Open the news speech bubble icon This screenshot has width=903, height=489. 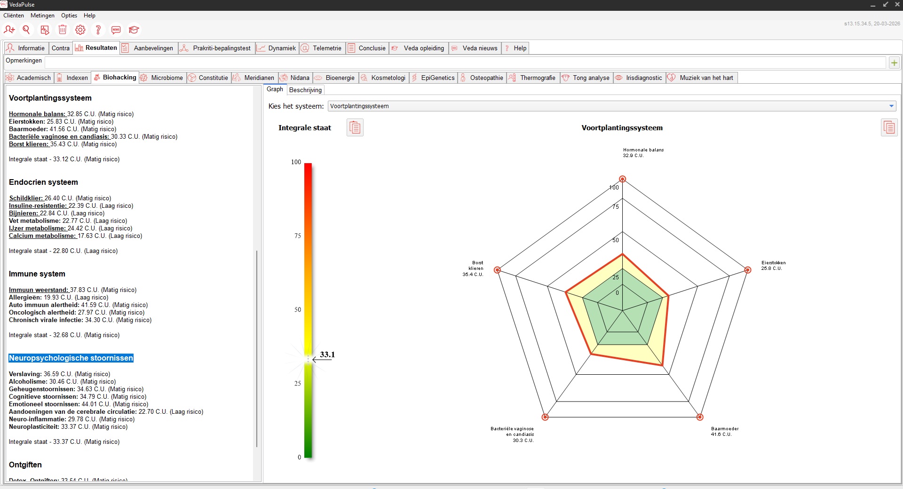pyautogui.click(x=116, y=30)
